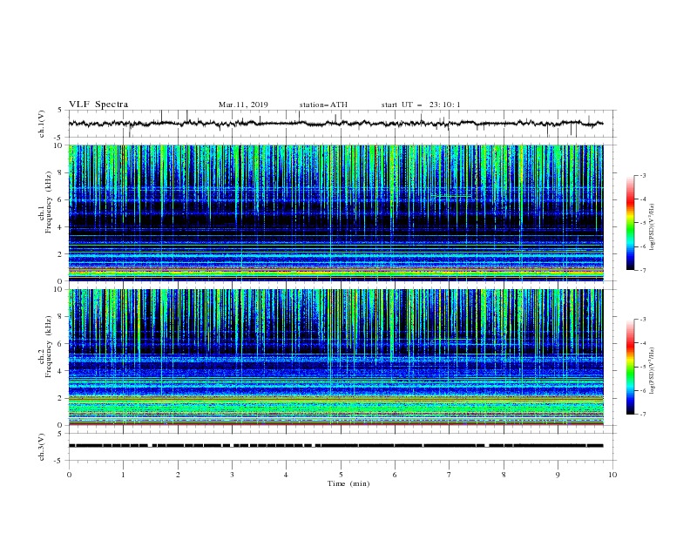Image resolution: width=690 pixels, height=533 pixels.
Task: Click the upper color bar 'log(PSD)(V²/Hz)' label
Action: click(653, 227)
